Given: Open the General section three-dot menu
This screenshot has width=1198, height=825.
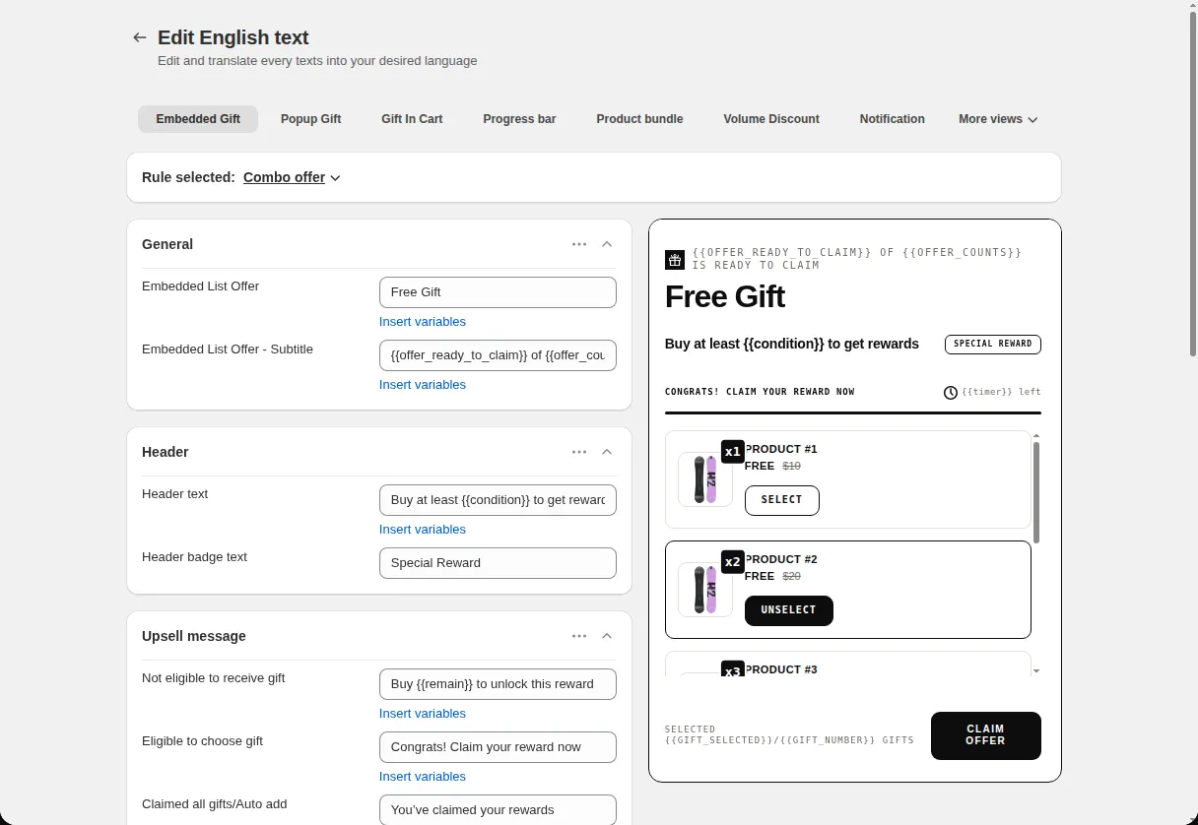Looking at the screenshot, I should click(579, 244).
